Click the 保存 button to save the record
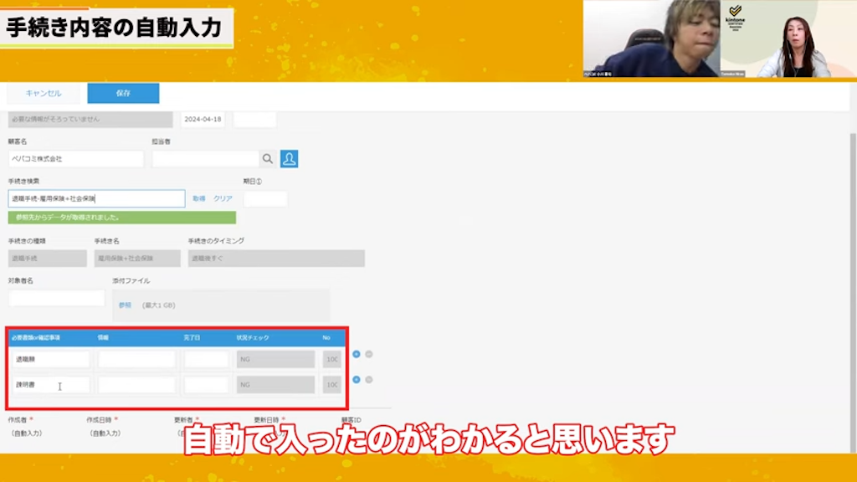This screenshot has width=857, height=482. [x=122, y=93]
